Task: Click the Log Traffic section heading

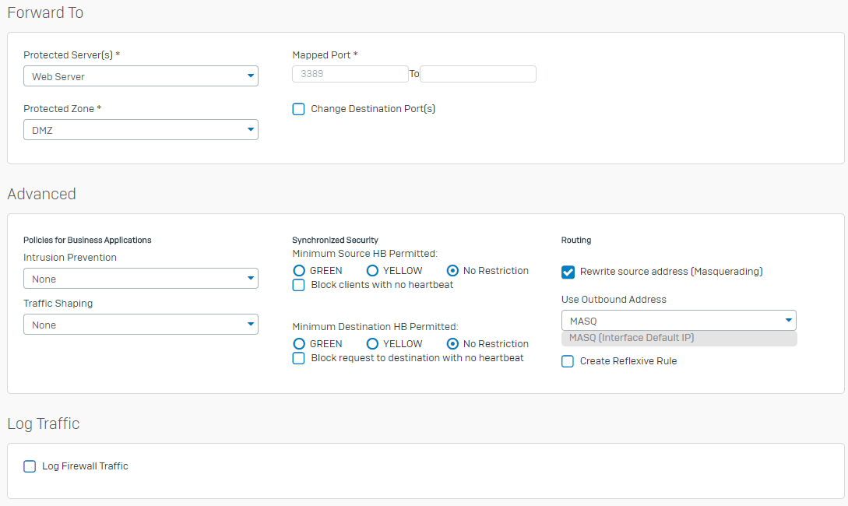Action: [44, 423]
